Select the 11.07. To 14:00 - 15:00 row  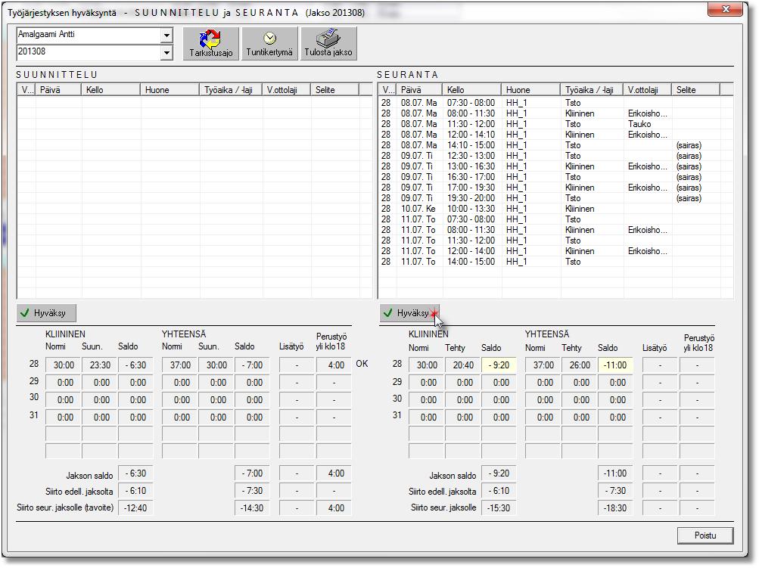pos(555,262)
